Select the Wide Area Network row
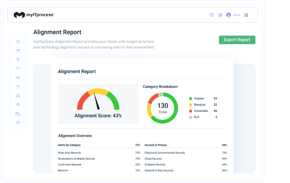The image size is (290, 183). (99, 153)
